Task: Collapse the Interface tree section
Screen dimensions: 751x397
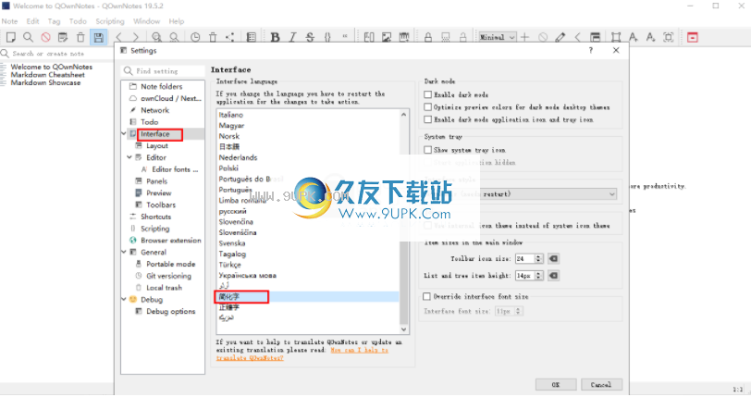Action: click(124, 134)
